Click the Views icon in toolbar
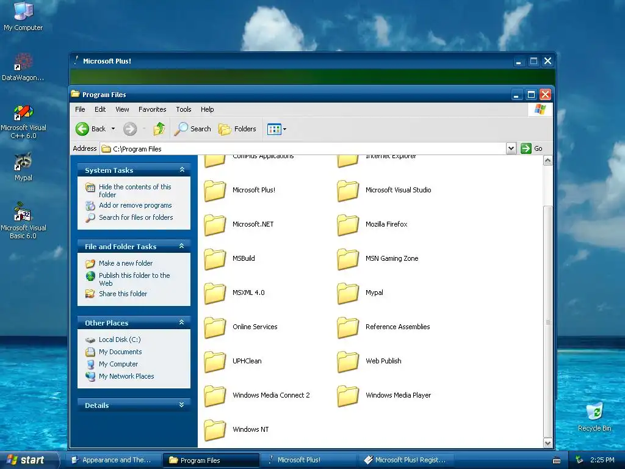 [274, 129]
